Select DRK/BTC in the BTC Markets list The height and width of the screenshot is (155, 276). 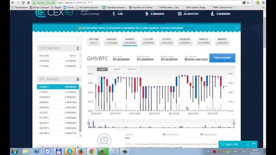[x=58, y=102]
